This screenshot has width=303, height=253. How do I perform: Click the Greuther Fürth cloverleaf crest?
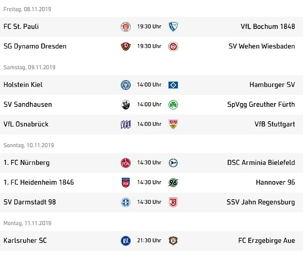(173, 105)
